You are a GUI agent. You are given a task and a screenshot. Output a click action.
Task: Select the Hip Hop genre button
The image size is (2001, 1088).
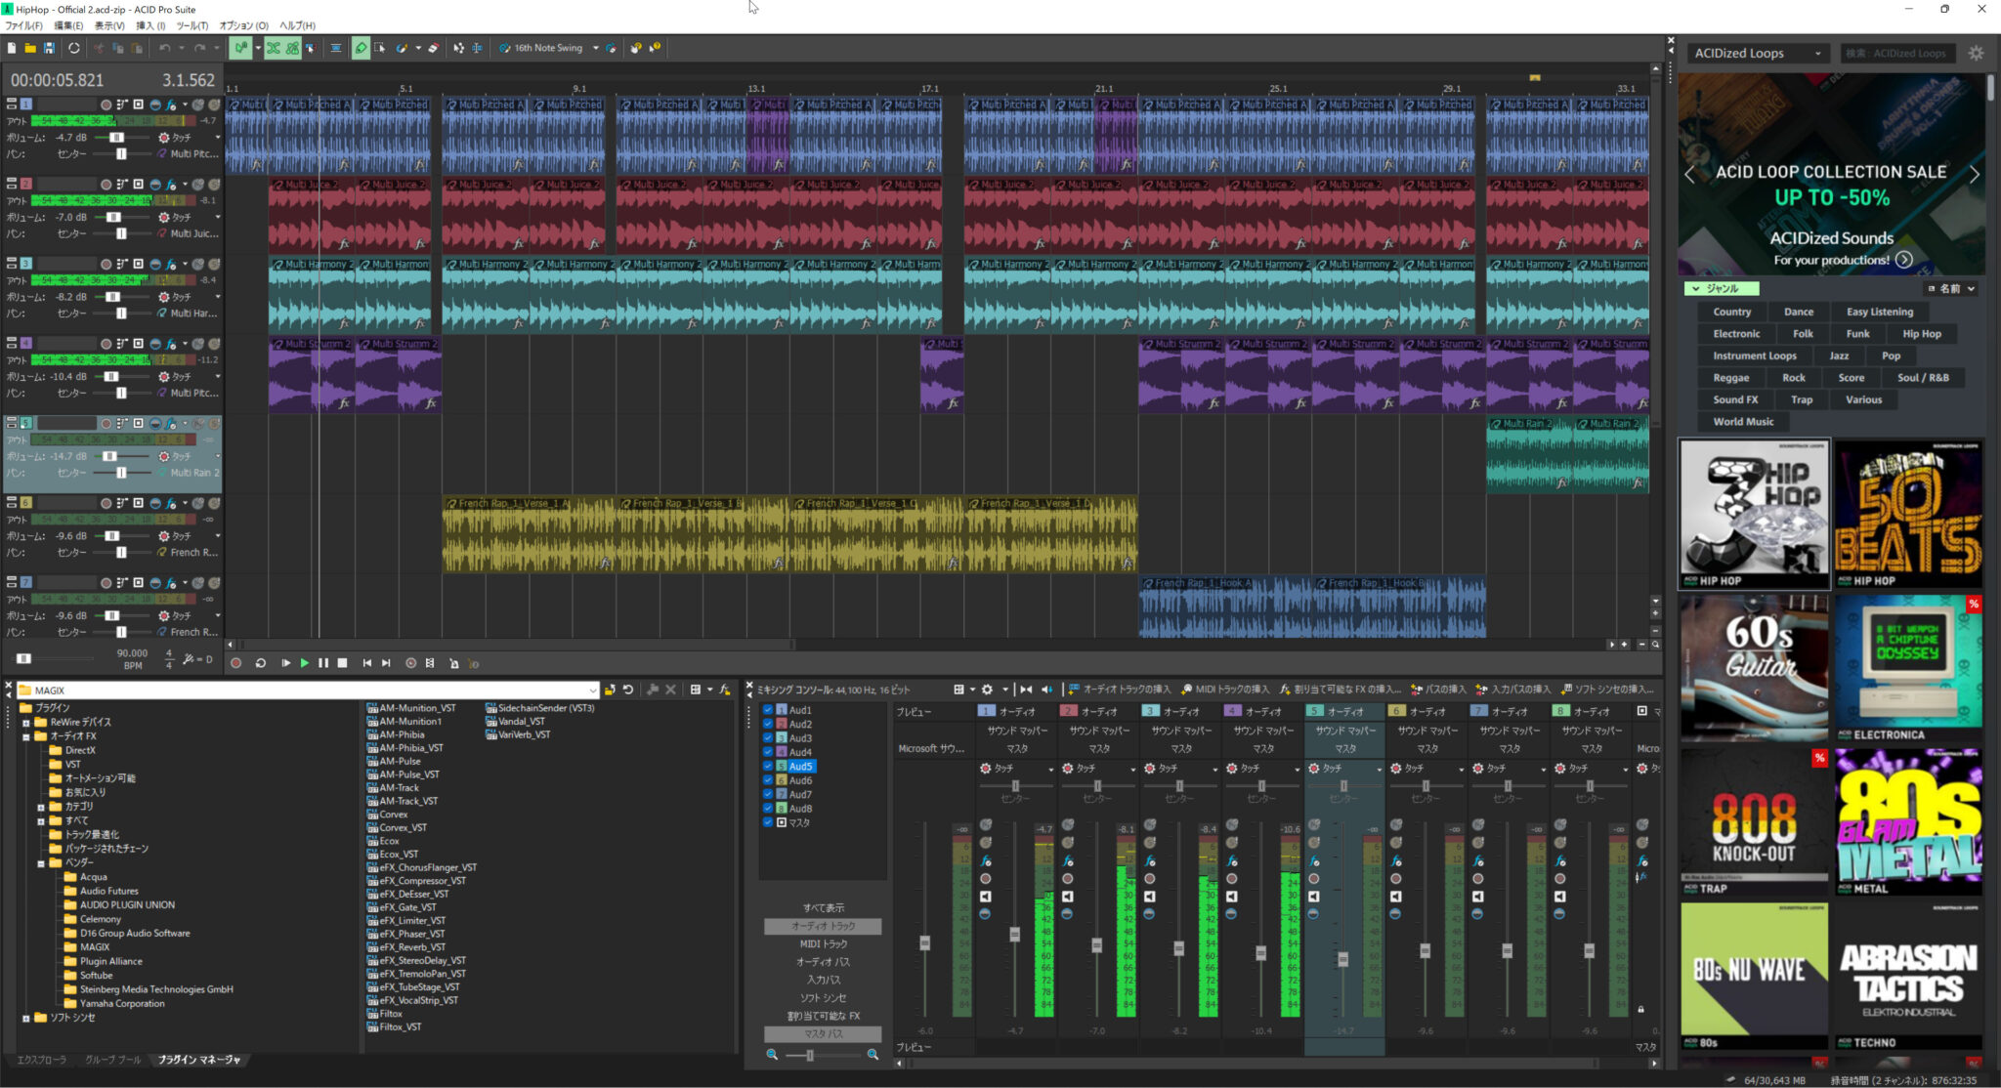point(1921,334)
